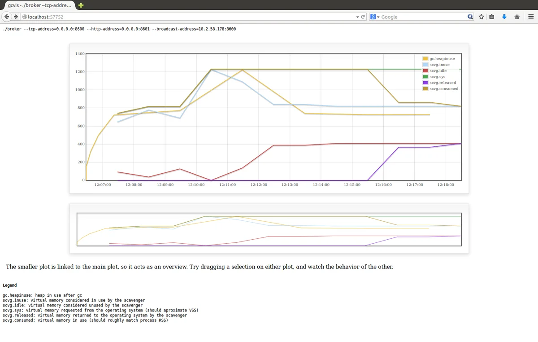Click the scvg.idle legend color swatch
The image size is (538, 342).
click(425, 71)
